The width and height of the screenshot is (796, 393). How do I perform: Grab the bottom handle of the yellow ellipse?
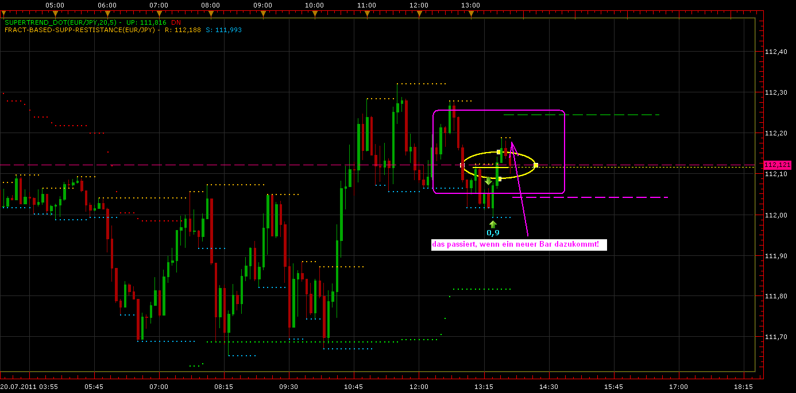click(500, 179)
